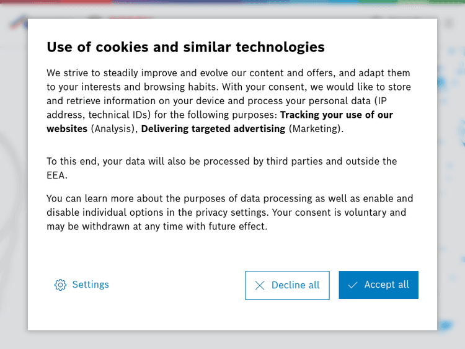
Task: Click the 'Use of cookies and similar technologies' heading
Action: pyautogui.click(x=185, y=47)
